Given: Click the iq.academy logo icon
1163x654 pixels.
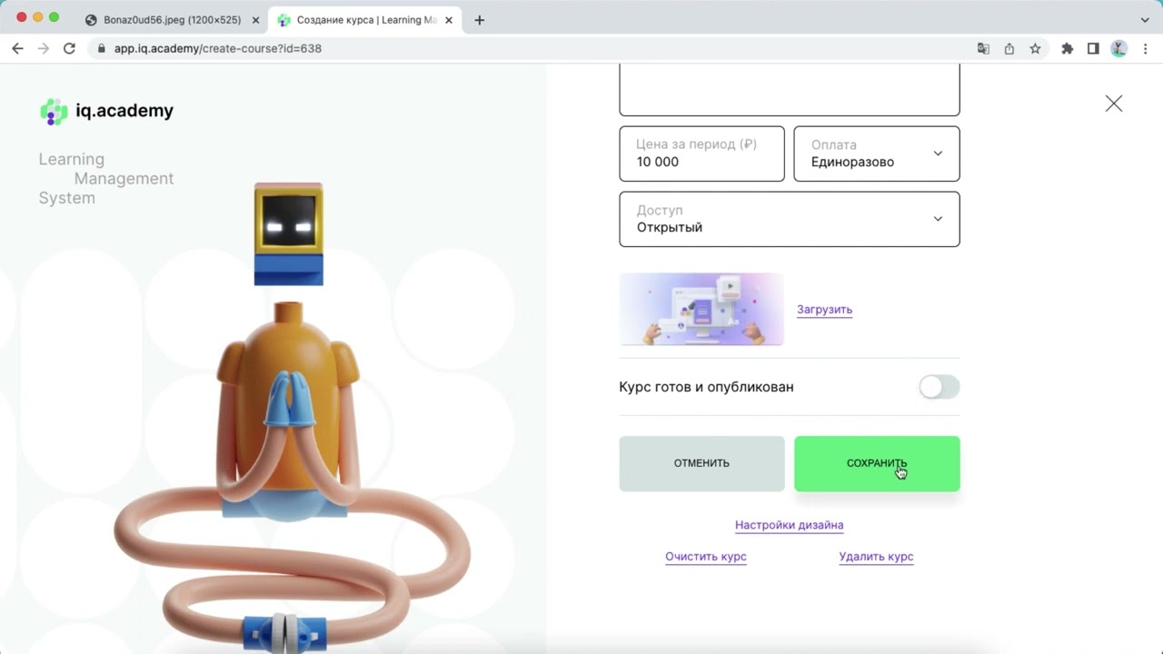Looking at the screenshot, I should [54, 111].
